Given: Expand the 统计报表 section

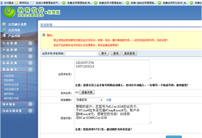Looking at the screenshot, I should pos(30,104).
